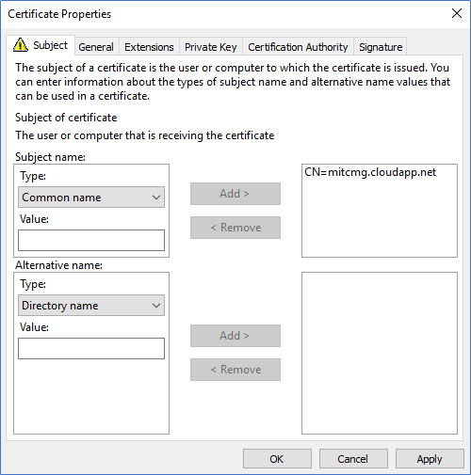
Task: Focus the Alternative name Value field
Action: tap(91, 348)
